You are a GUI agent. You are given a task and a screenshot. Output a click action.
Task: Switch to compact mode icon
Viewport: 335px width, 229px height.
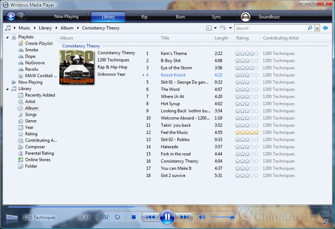(326, 221)
